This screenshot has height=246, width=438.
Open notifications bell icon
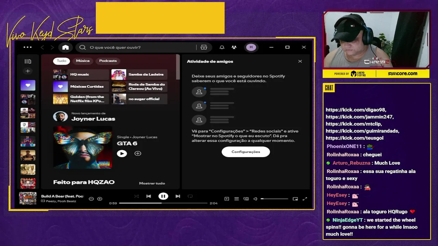click(x=222, y=47)
